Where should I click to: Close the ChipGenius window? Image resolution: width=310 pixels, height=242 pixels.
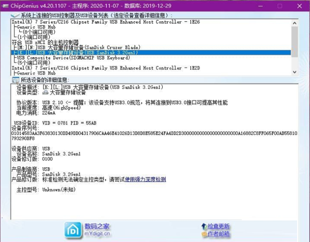(299, 6)
